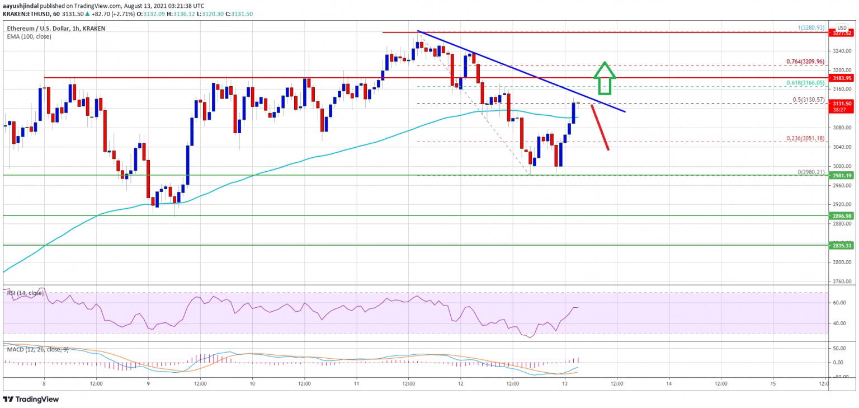The height and width of the screenshot is (408, 859).
Task: Click the date label 15 on time axis
Action: pos(773,384)
